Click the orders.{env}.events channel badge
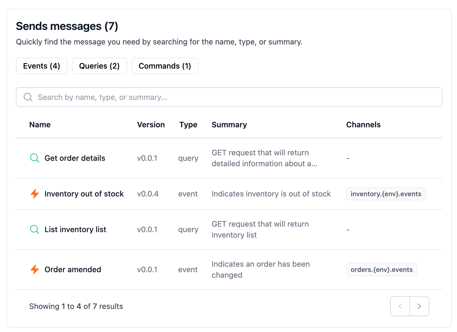The width and height of the screenshot is (457, 332). pos(381,269)
